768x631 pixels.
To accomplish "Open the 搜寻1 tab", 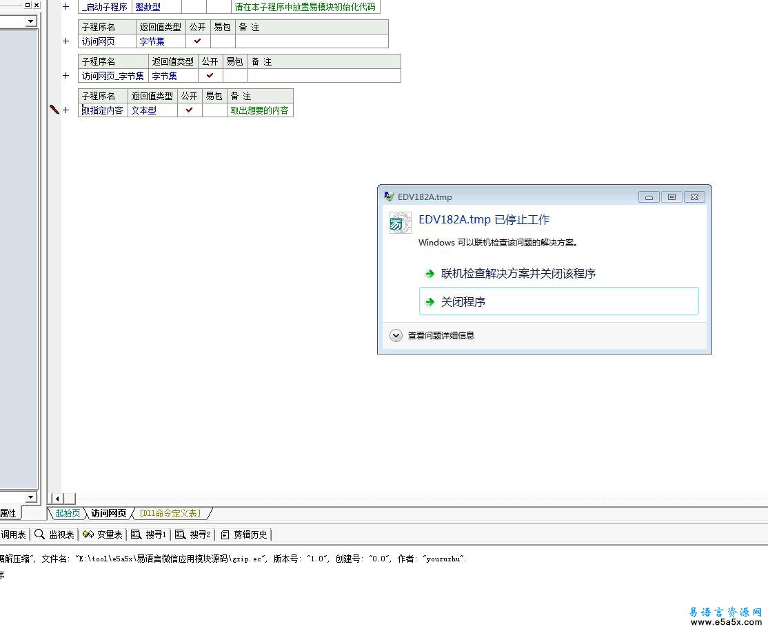I will [149, 534].
